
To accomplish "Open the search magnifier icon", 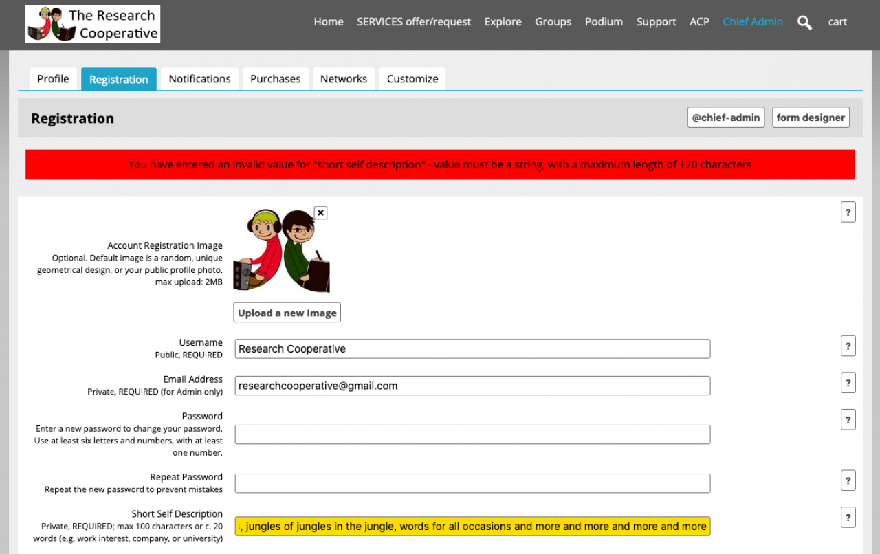I will 804,23.
